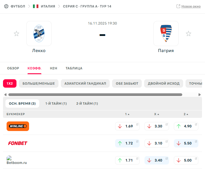205x169 pixels.
Task: Click the Fonbet bookmaker logo
Action: pos(18,143)
